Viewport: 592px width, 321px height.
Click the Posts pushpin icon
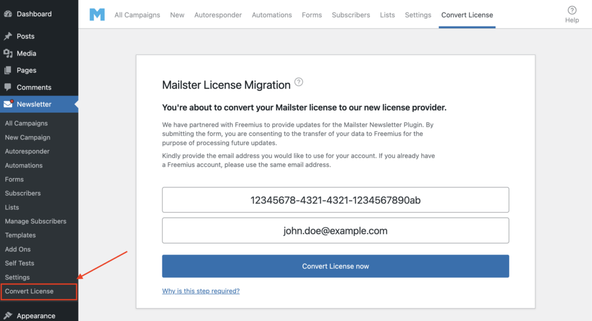tap(8, 36)
